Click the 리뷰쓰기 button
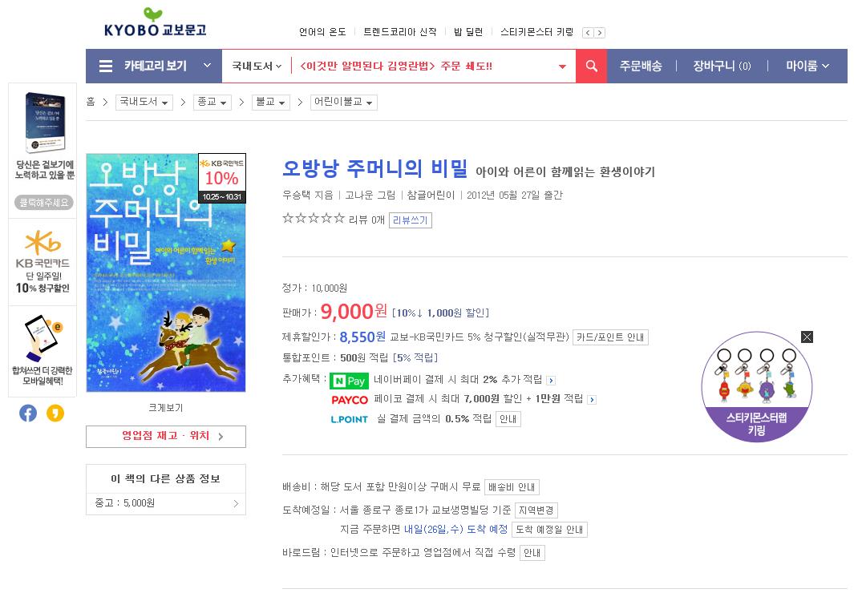854x597 pixels. click(x=410, y=220)
